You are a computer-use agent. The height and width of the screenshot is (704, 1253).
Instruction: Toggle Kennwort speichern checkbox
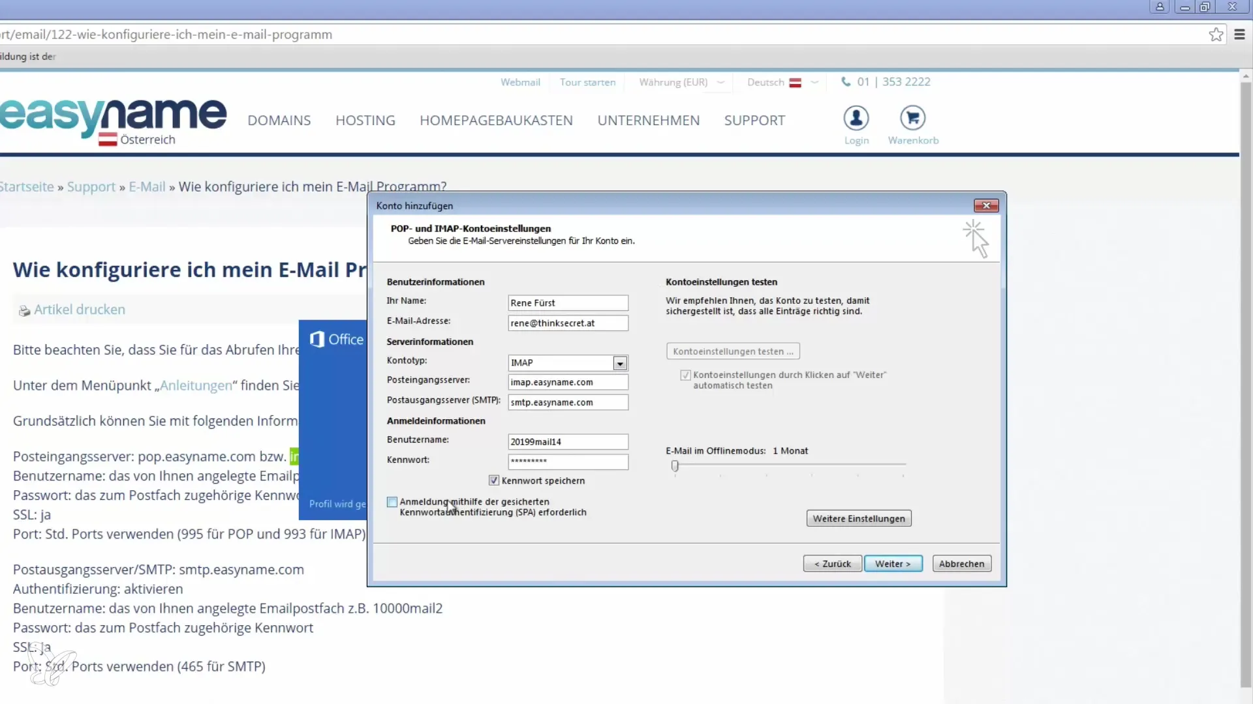(494, 480)
